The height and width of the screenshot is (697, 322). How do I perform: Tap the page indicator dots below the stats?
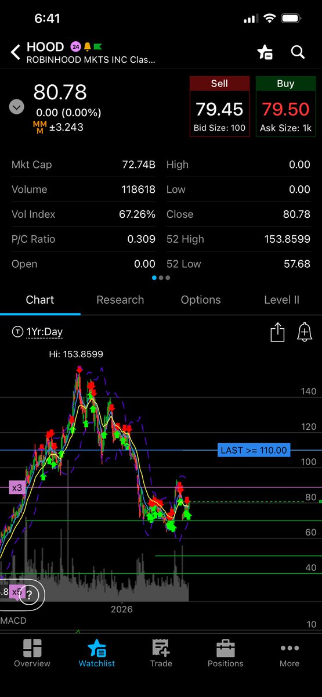pos(161,278)
